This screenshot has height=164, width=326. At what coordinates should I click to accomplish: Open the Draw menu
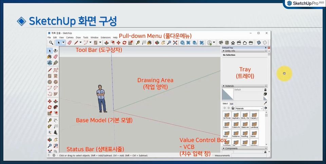pyautogui.click(x=78, y=38)
